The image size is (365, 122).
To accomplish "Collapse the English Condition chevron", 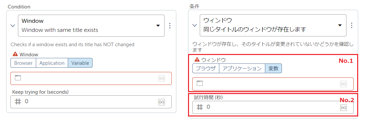I will click(x=13, y=26).
